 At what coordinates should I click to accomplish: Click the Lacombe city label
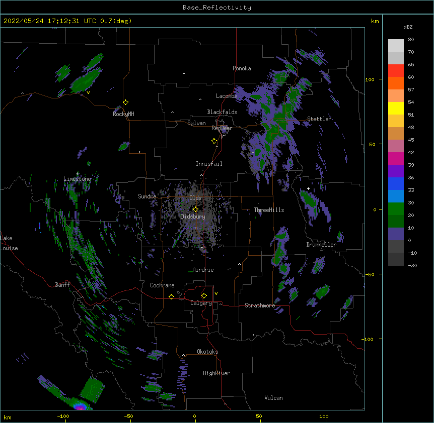click(227, 96)
